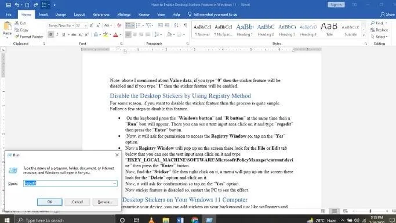Toggle bullet list formatting
This screenshot has width=396, height=223.
tap(128, 26)
